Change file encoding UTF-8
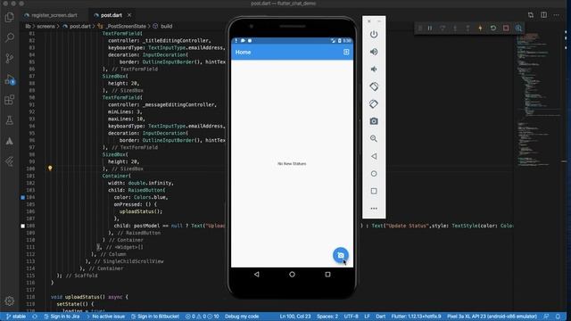 pos(351,317)
